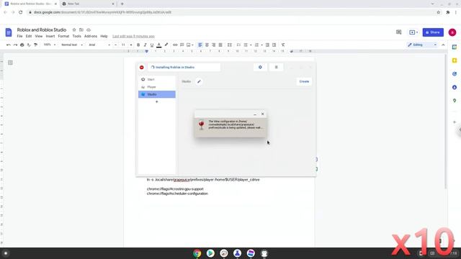Click the Spell check icon

(29, 45)
